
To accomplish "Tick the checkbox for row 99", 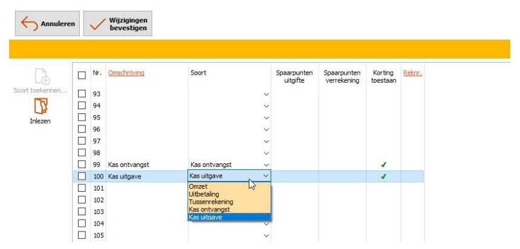I will point(82,165).
